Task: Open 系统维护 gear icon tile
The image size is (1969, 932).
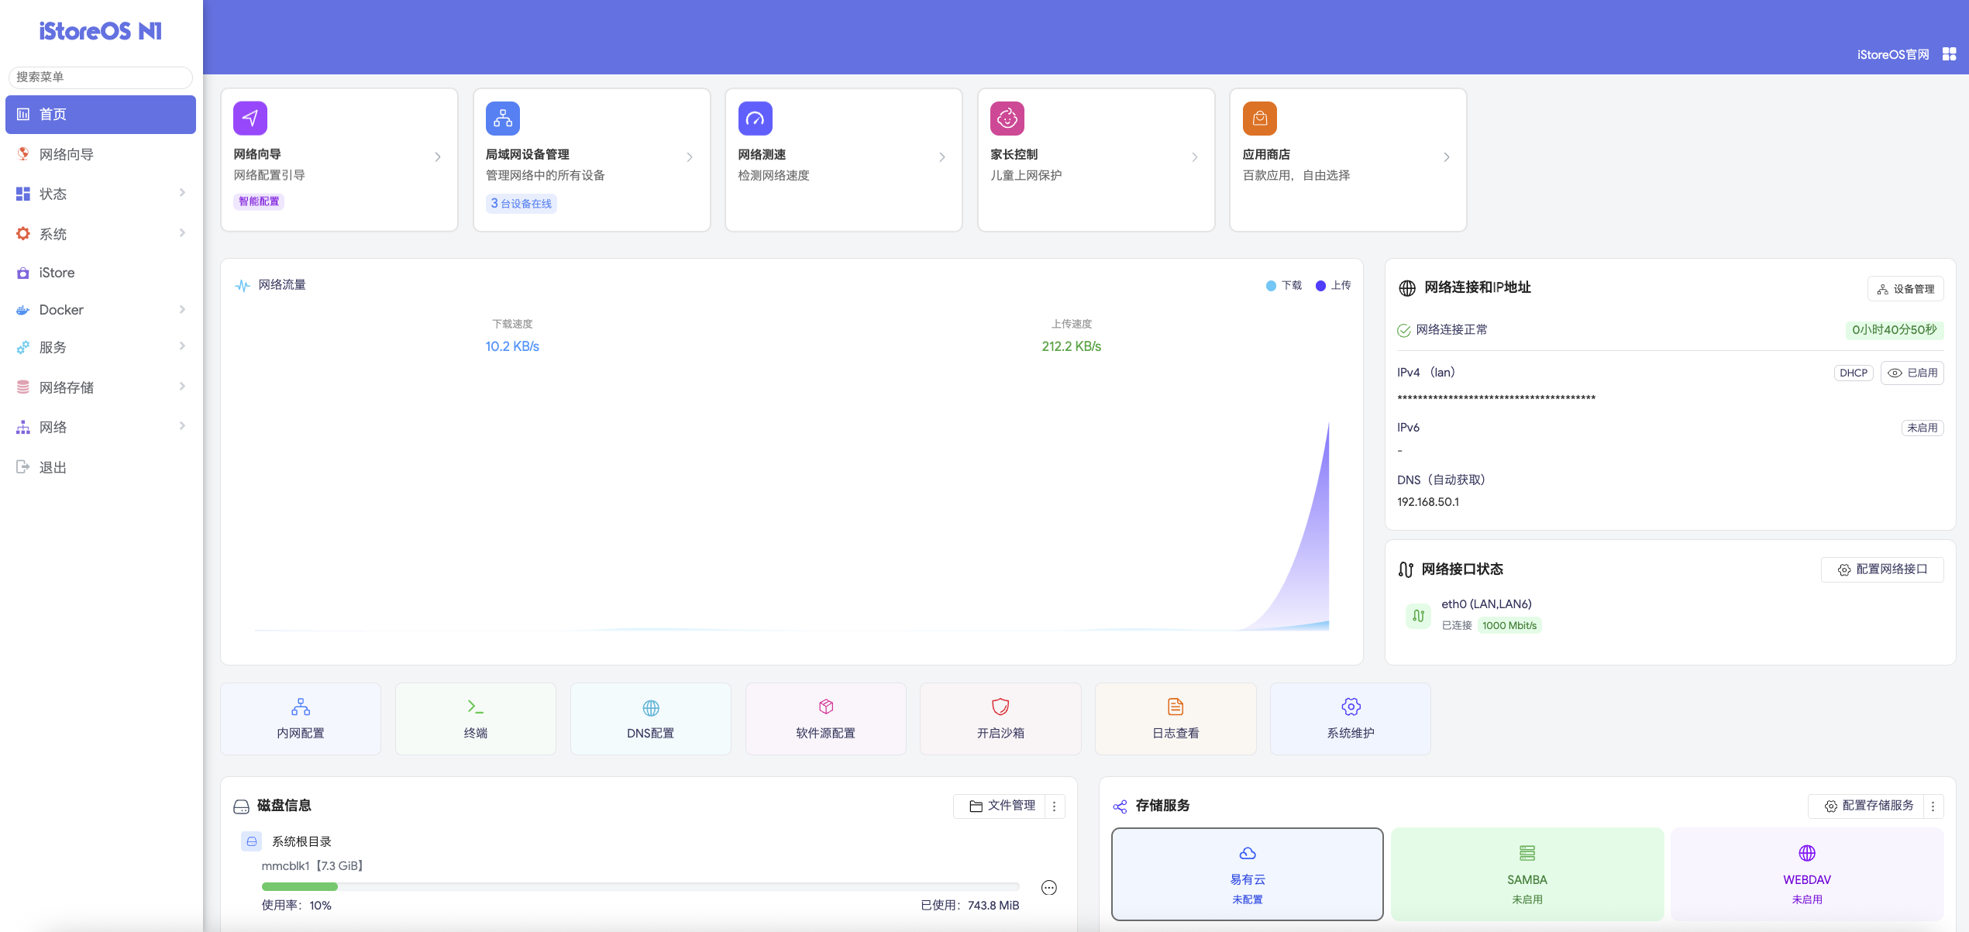Action: [x=1350, y=707]
